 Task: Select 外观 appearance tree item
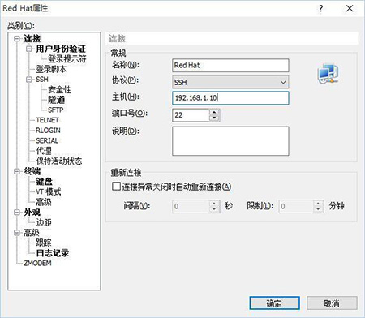click(32, 213)
